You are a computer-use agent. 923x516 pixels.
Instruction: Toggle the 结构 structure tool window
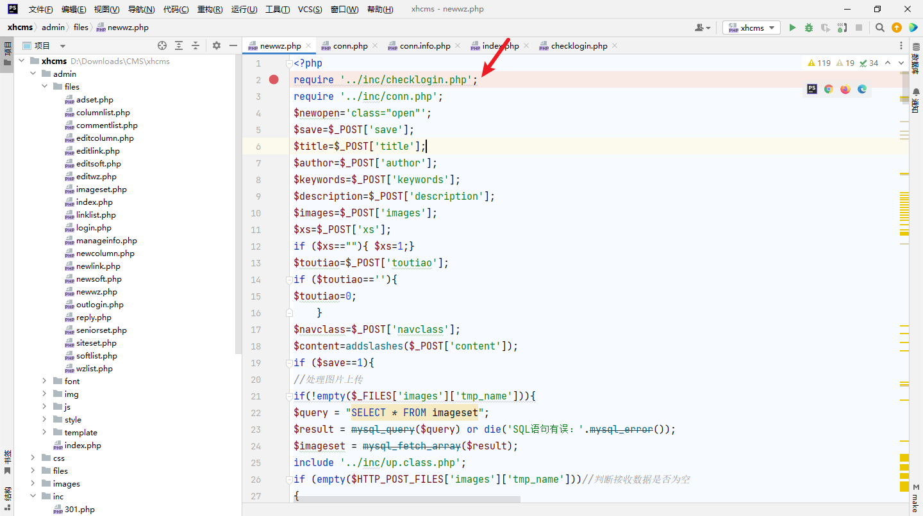(7, 499)
